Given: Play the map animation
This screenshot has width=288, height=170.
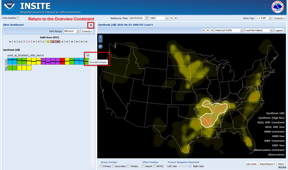Looking at the screenshot, I should pyautogui.click(x=208, y=30).
